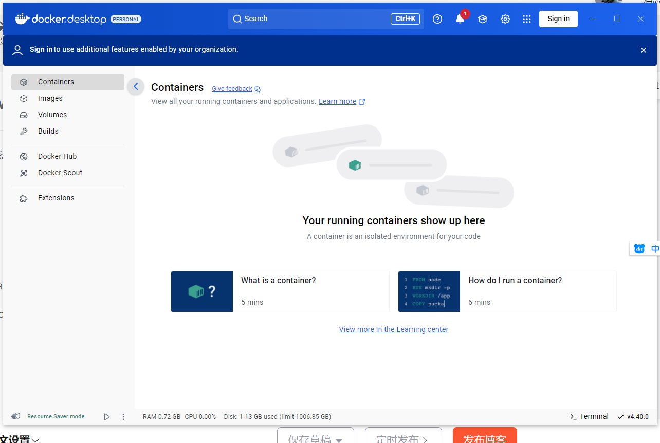Viewport: 660px width, 443px height.
Task: Click the Resource Saver mode whale icon
Action: pos(16,416)
